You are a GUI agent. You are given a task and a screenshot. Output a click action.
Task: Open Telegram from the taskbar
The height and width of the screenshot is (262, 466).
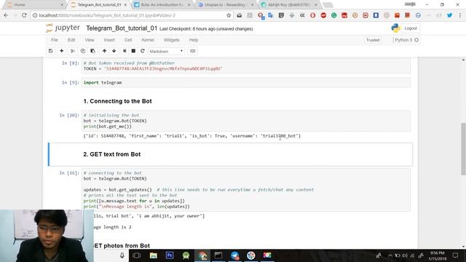tap(234, 255)
